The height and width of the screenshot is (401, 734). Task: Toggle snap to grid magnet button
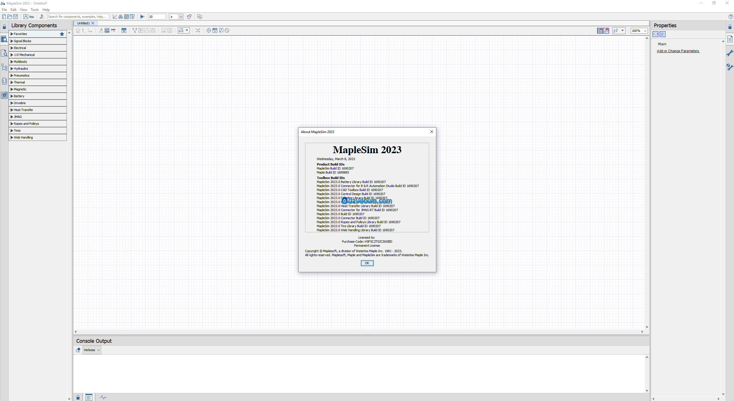coord(600,30)
